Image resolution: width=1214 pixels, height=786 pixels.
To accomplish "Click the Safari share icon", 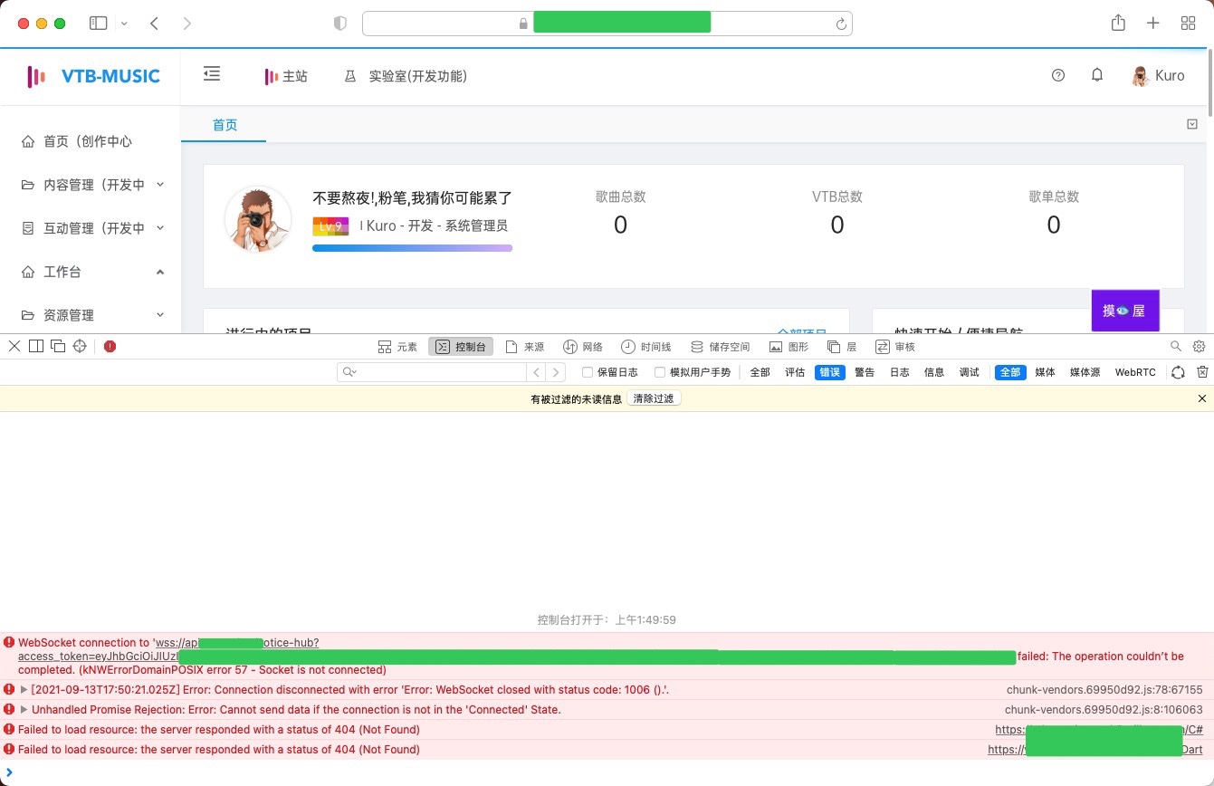I will click(x=1118, y=24).
